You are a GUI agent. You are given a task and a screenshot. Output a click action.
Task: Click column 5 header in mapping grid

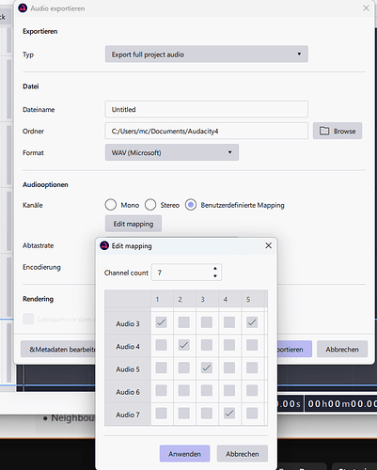coord(253,299)
